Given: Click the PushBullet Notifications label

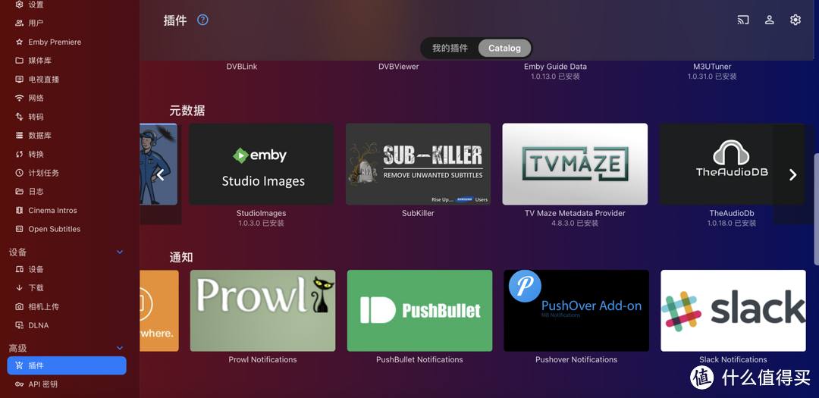Looking at the screenshot, I should pyautogui.click(x=419, y=359).
